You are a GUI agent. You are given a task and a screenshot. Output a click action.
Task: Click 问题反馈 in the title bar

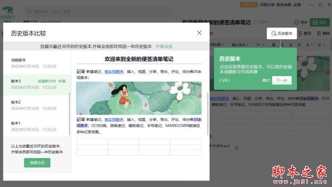(267, 5)
